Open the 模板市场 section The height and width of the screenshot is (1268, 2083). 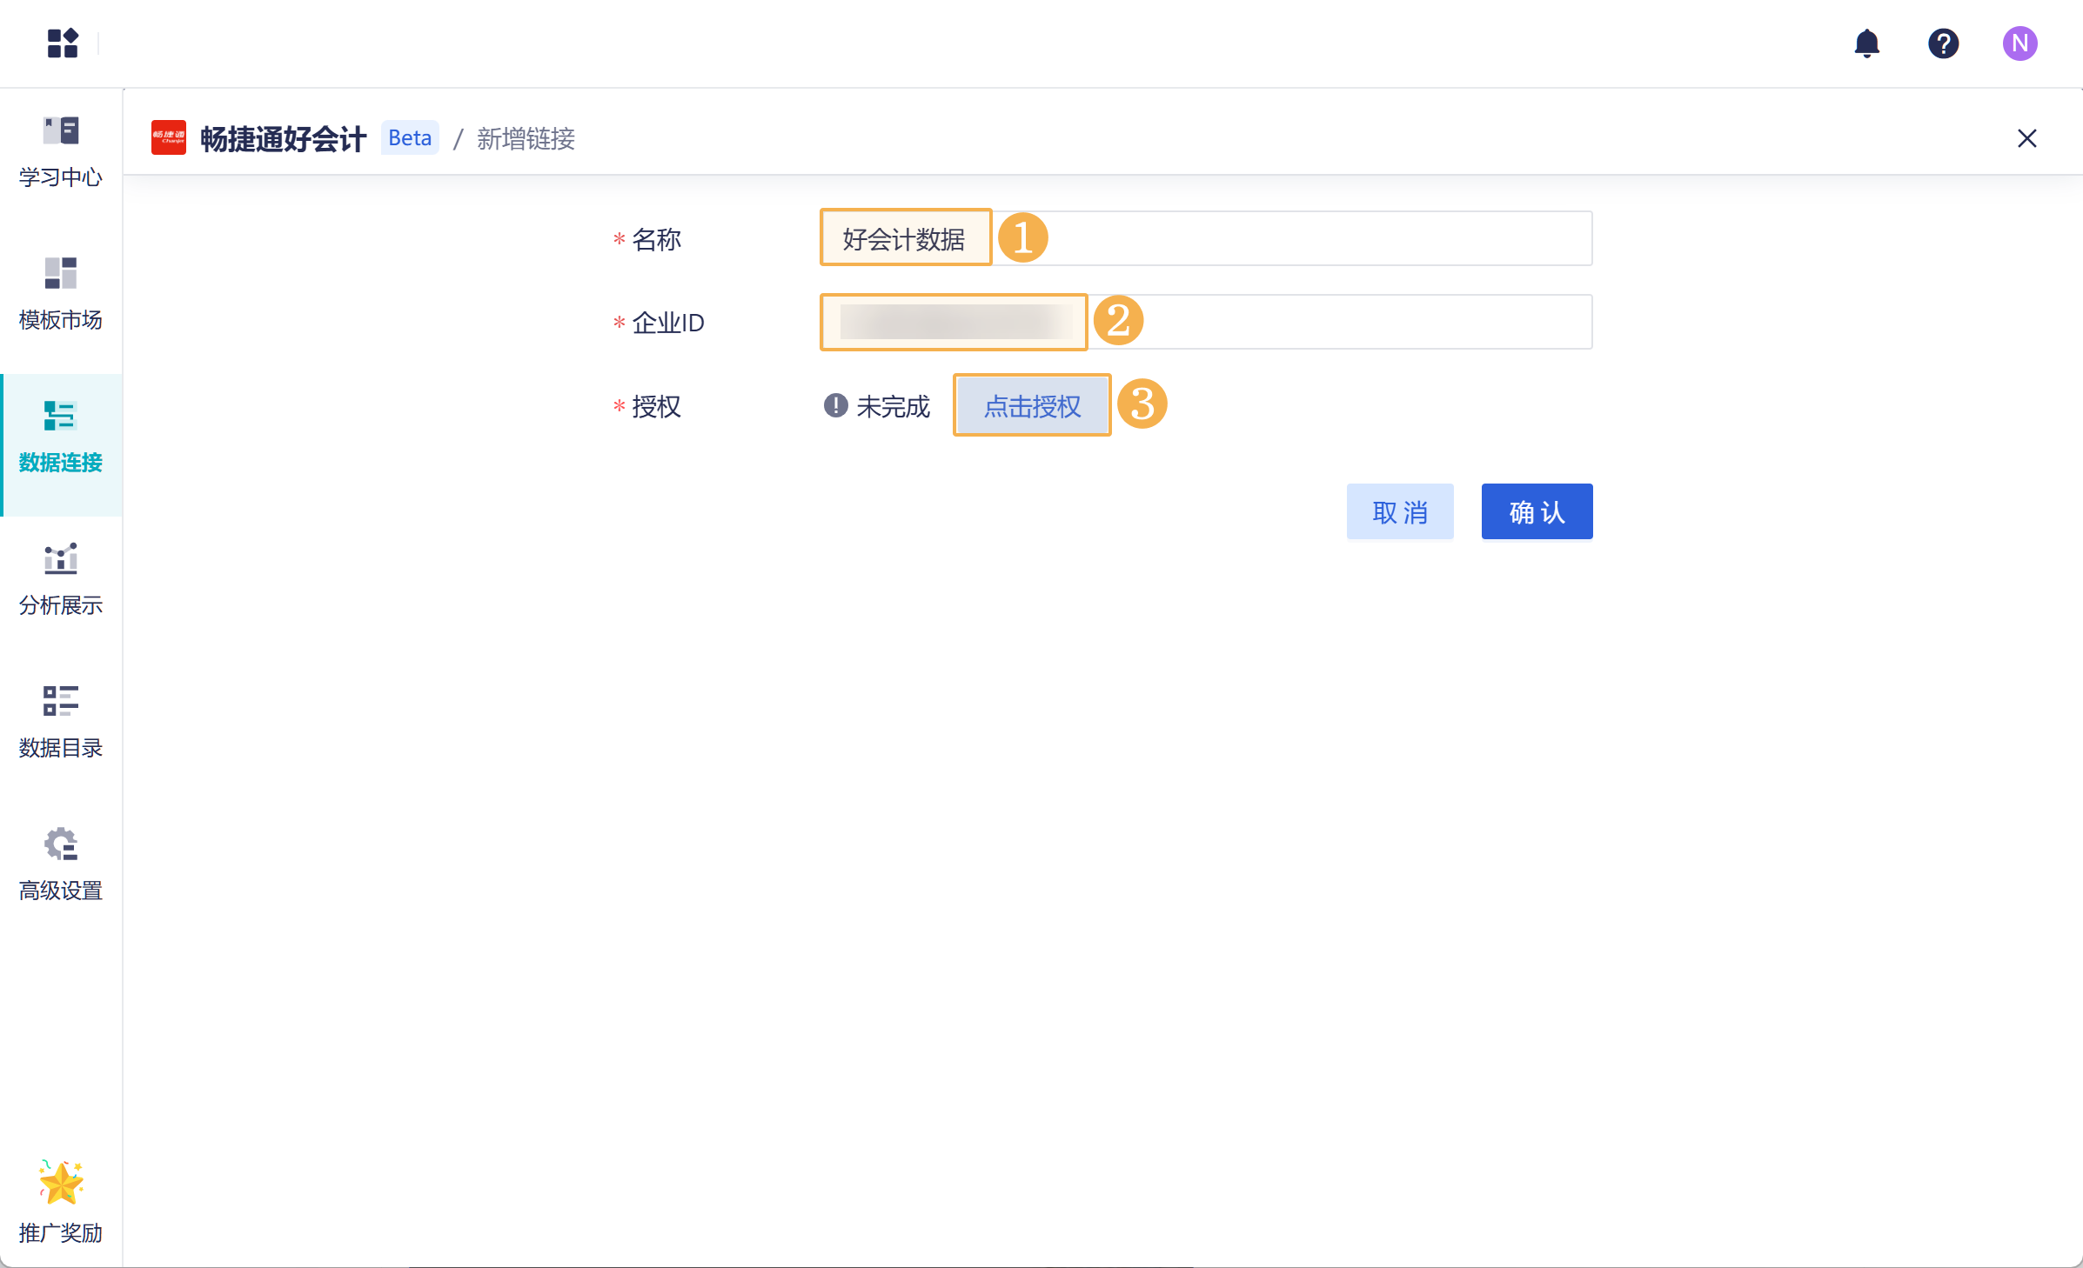59,294
